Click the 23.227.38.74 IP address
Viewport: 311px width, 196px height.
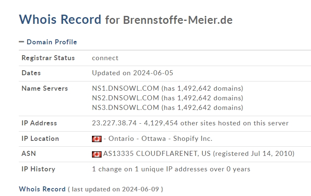point(114,123)
